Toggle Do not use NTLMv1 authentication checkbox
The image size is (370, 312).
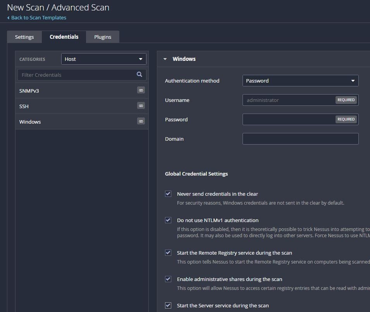(168, 220)
